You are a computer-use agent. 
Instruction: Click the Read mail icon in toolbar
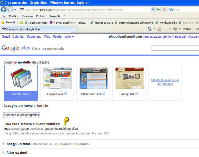click(x=169, y=29)
